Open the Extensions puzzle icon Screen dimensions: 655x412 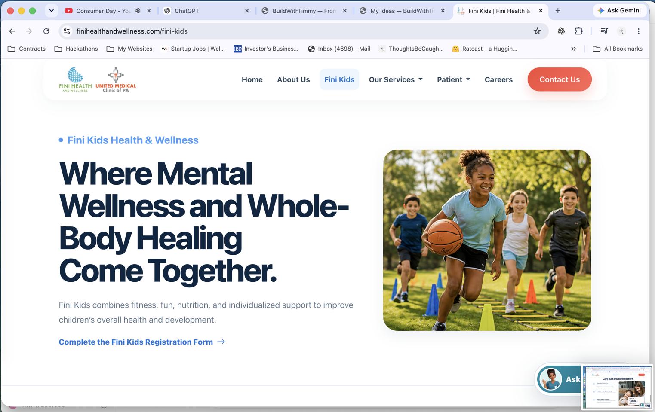tap(579, 31)
